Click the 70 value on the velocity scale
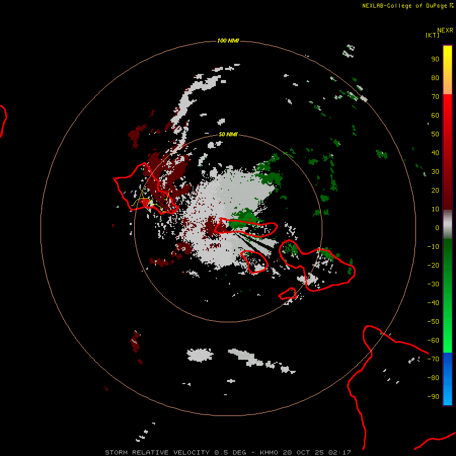Screen dimensions: 456x456 point(435,97)
